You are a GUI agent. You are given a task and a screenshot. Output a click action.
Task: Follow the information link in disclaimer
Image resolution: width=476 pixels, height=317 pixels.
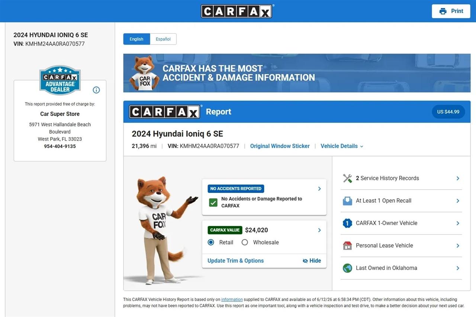click(232, 300)
